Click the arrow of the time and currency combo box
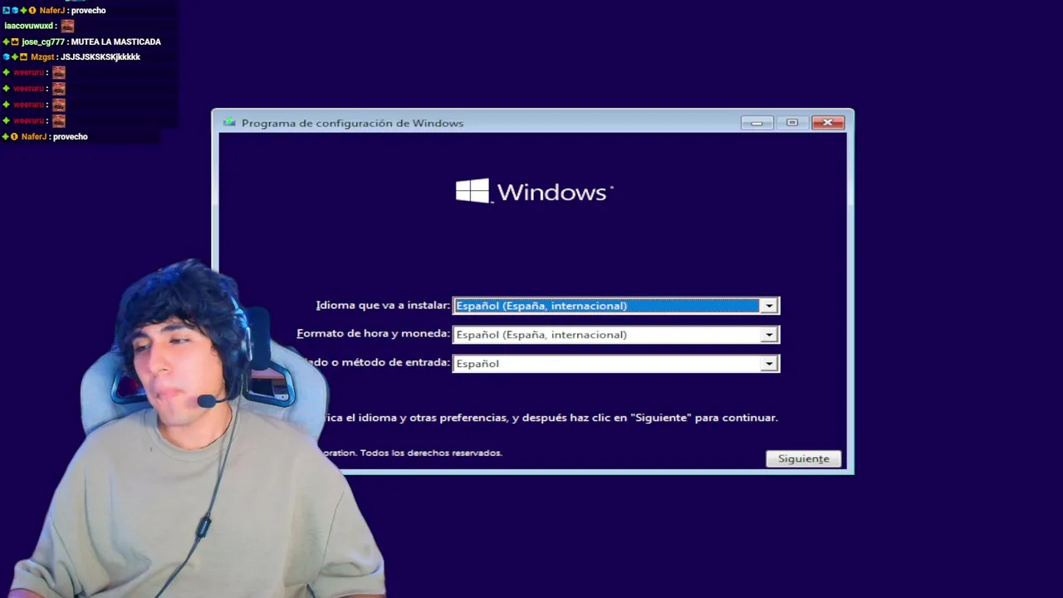 pos(769,335)
